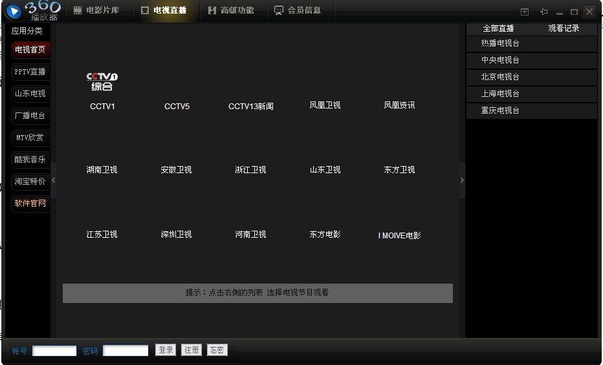Viewport: 603px width, 365px height.
Task: Expand the 重庆电视台 category
Action: tap(531, 111)
